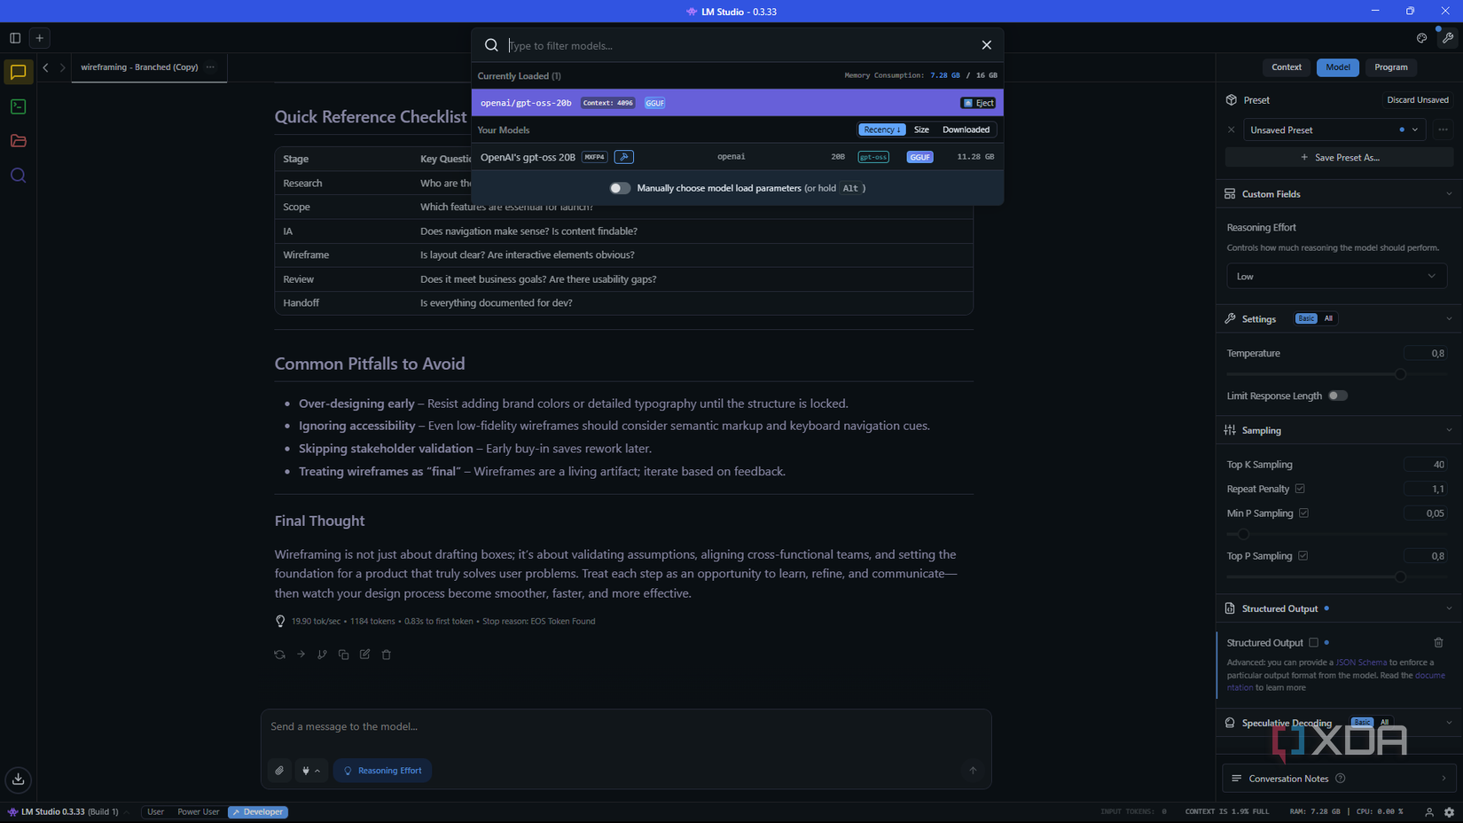Screen dimensions: 1463x823
Task: Uncheck the Repeat Penalty checkbox
Action: [1300, 489]
